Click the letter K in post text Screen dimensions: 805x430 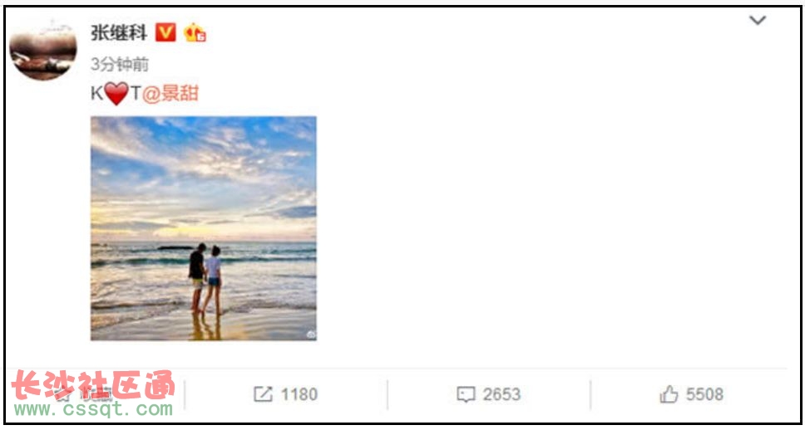tap(97, 95)
